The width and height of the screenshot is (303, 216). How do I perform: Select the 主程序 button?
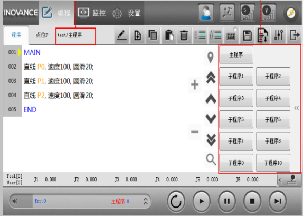236,55
